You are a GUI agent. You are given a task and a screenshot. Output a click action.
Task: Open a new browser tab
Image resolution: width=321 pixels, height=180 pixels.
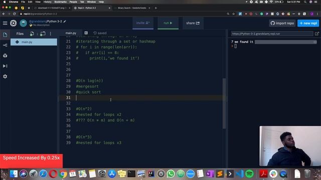(156, 8)
